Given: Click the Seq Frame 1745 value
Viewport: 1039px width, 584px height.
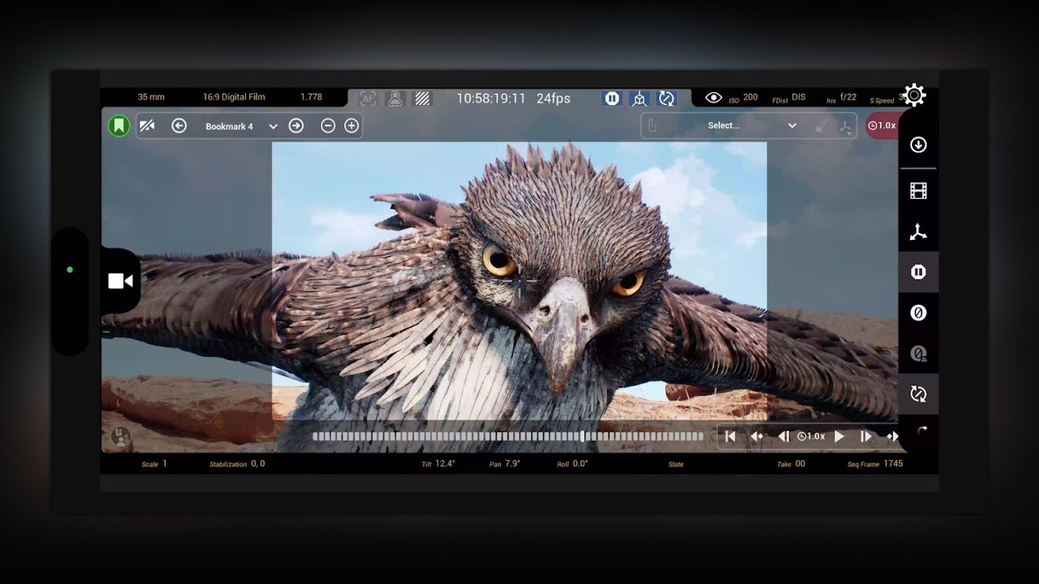Looking at the screenshot, I should (x=875, y=464).
